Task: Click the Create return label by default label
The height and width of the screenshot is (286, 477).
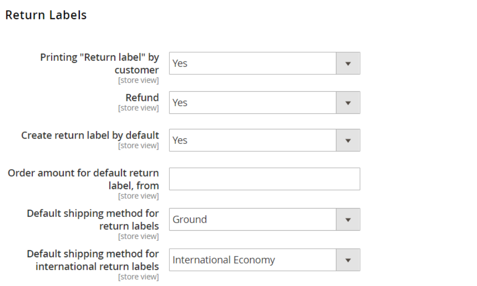Action: click(x=90, y=135)
